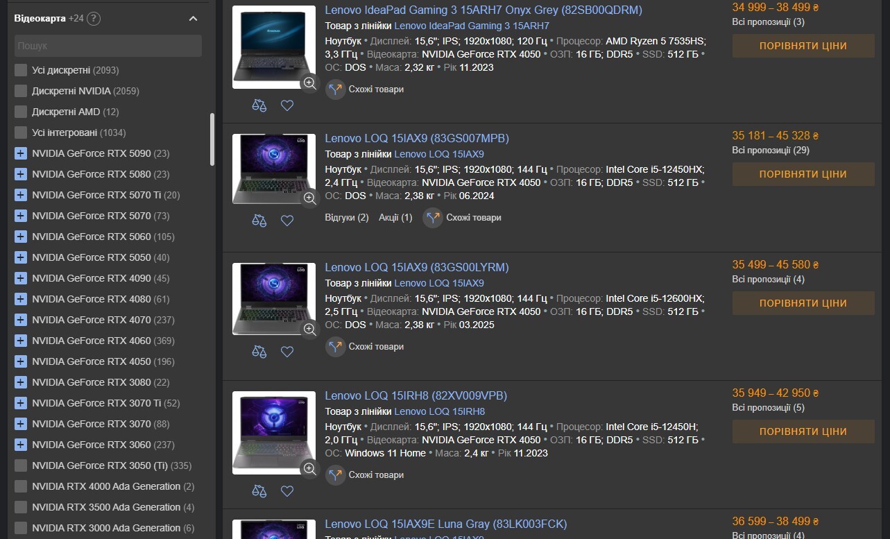Add LOQ 15IRH8 to favorites heart

pyautogui.click(x=287, y=491)
